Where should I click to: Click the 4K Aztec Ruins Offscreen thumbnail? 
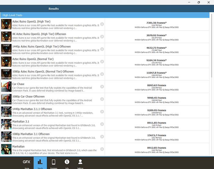point(6,37)
